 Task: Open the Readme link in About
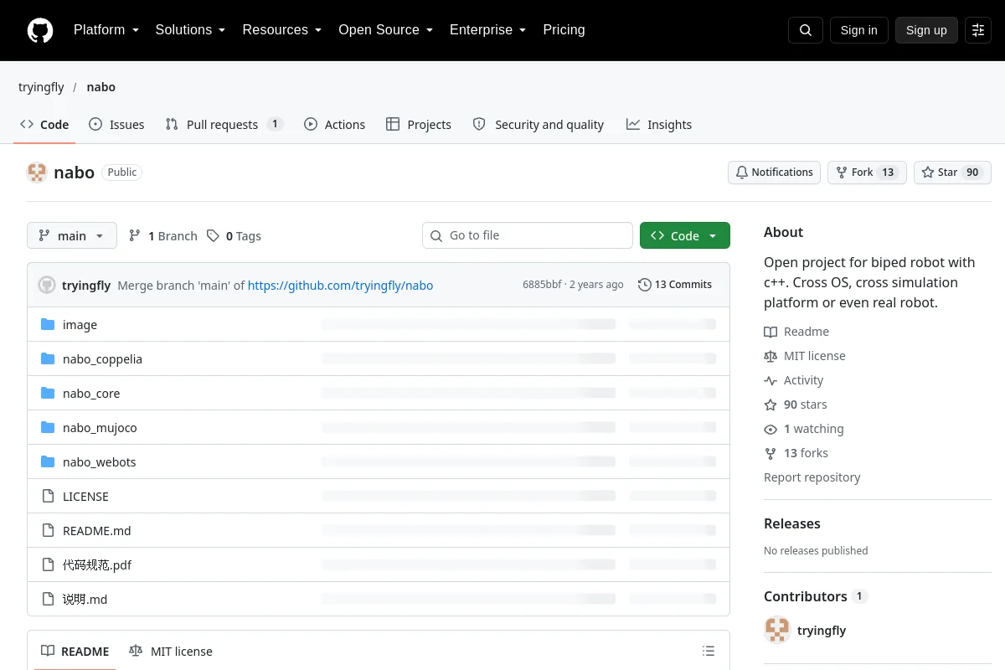coord(796,332)
